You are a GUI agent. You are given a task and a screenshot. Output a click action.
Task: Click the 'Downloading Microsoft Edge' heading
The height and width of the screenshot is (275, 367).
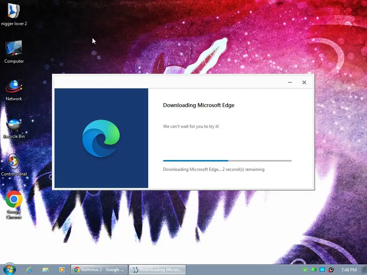[x=199, y=105]
